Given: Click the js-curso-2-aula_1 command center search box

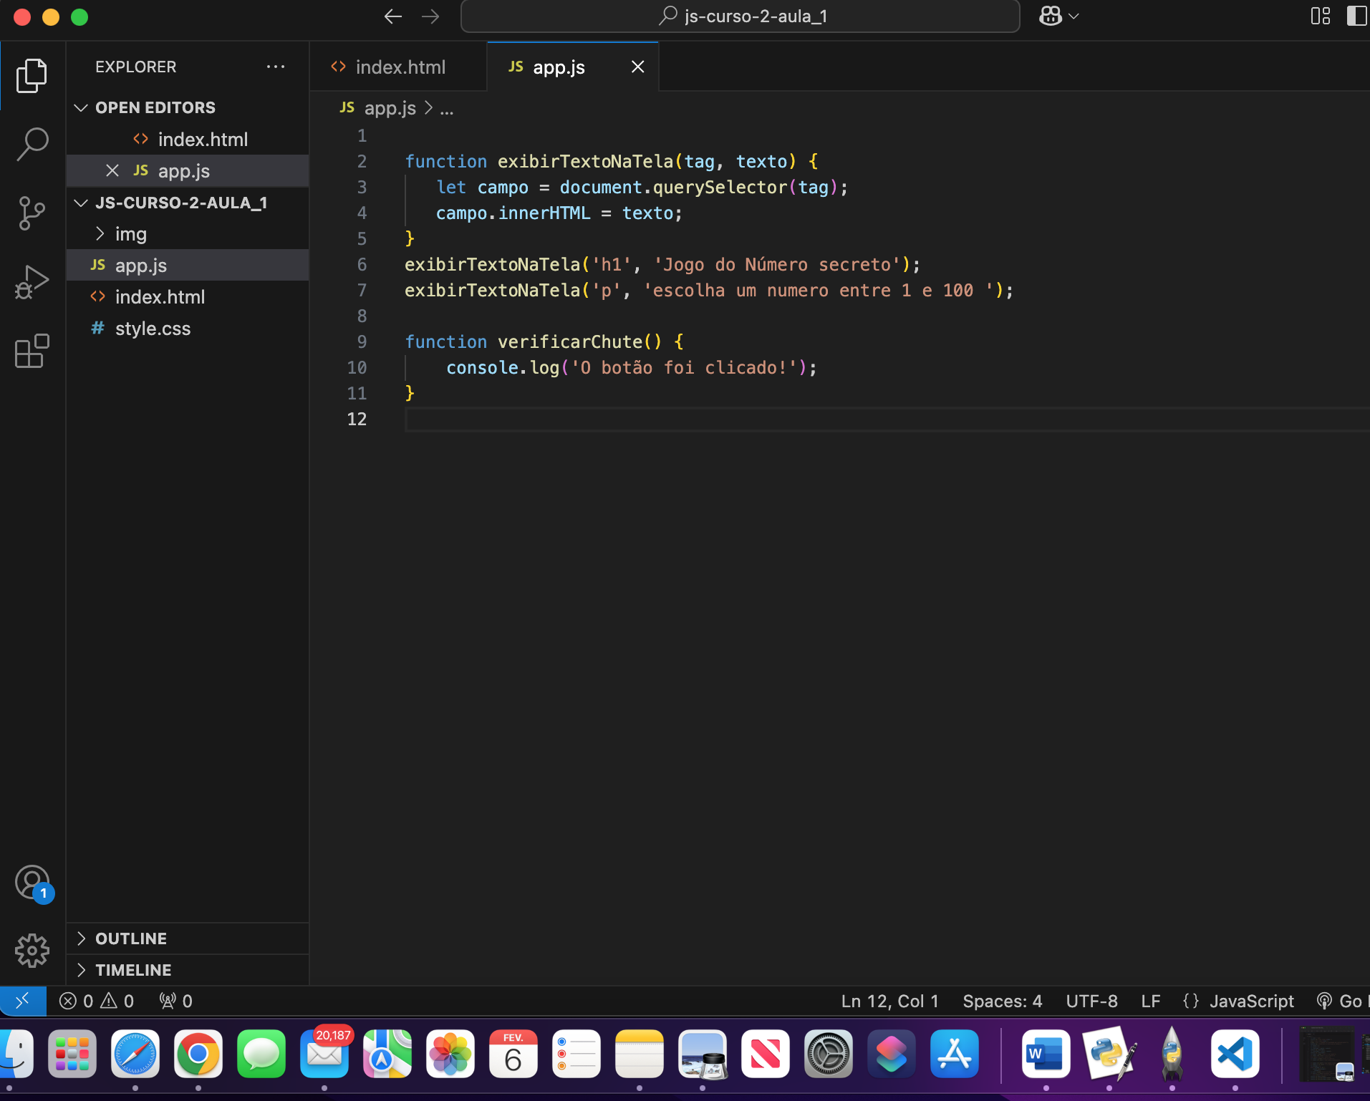Looking at the screenshot, I should click(740, 16).
